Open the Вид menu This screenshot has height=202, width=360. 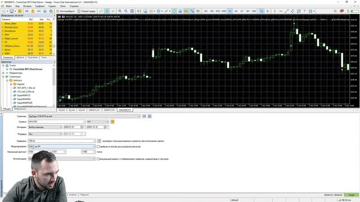pyautogui.click(x=17, y=6)
